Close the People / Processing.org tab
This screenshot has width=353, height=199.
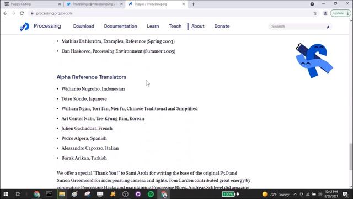pos(184,4)
